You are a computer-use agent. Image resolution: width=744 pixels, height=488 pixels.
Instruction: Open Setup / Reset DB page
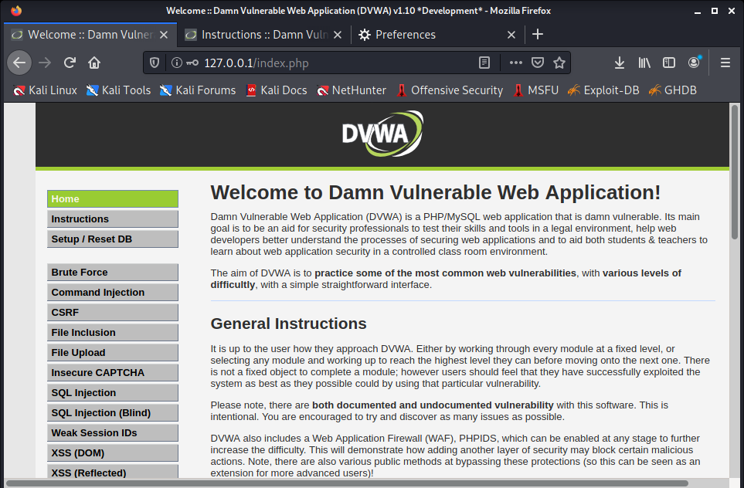(x=113, y=239)
